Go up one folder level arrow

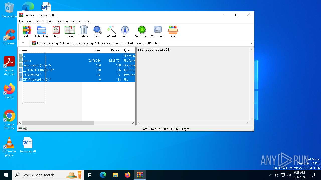[23, 43]
